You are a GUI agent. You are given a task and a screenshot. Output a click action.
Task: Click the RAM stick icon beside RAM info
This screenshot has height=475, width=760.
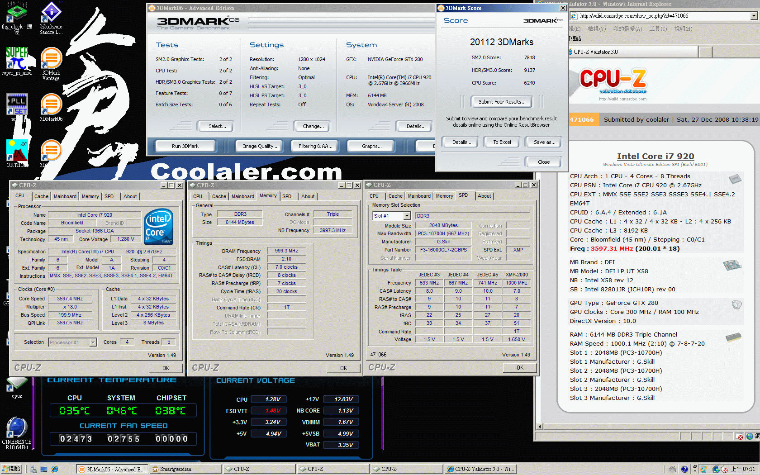click(x=733, y=337)
